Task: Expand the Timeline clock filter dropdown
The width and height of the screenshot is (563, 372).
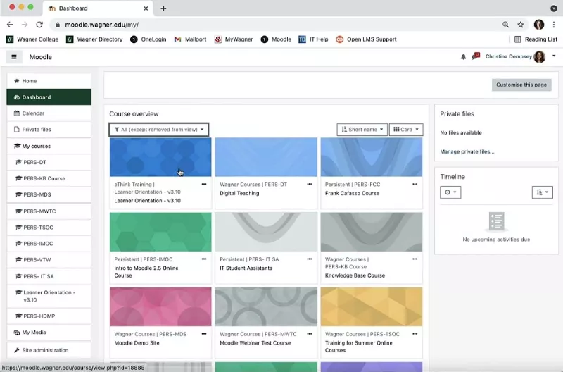Action: pos(450,192)
